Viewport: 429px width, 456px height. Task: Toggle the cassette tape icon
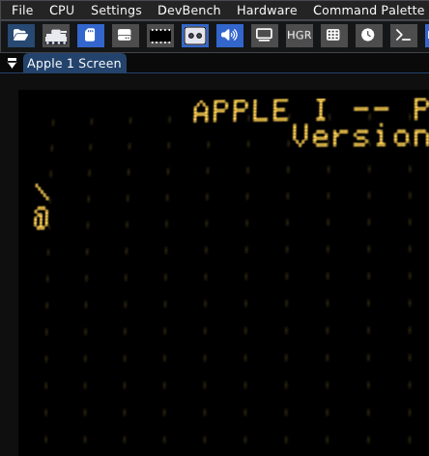point(195,36)
